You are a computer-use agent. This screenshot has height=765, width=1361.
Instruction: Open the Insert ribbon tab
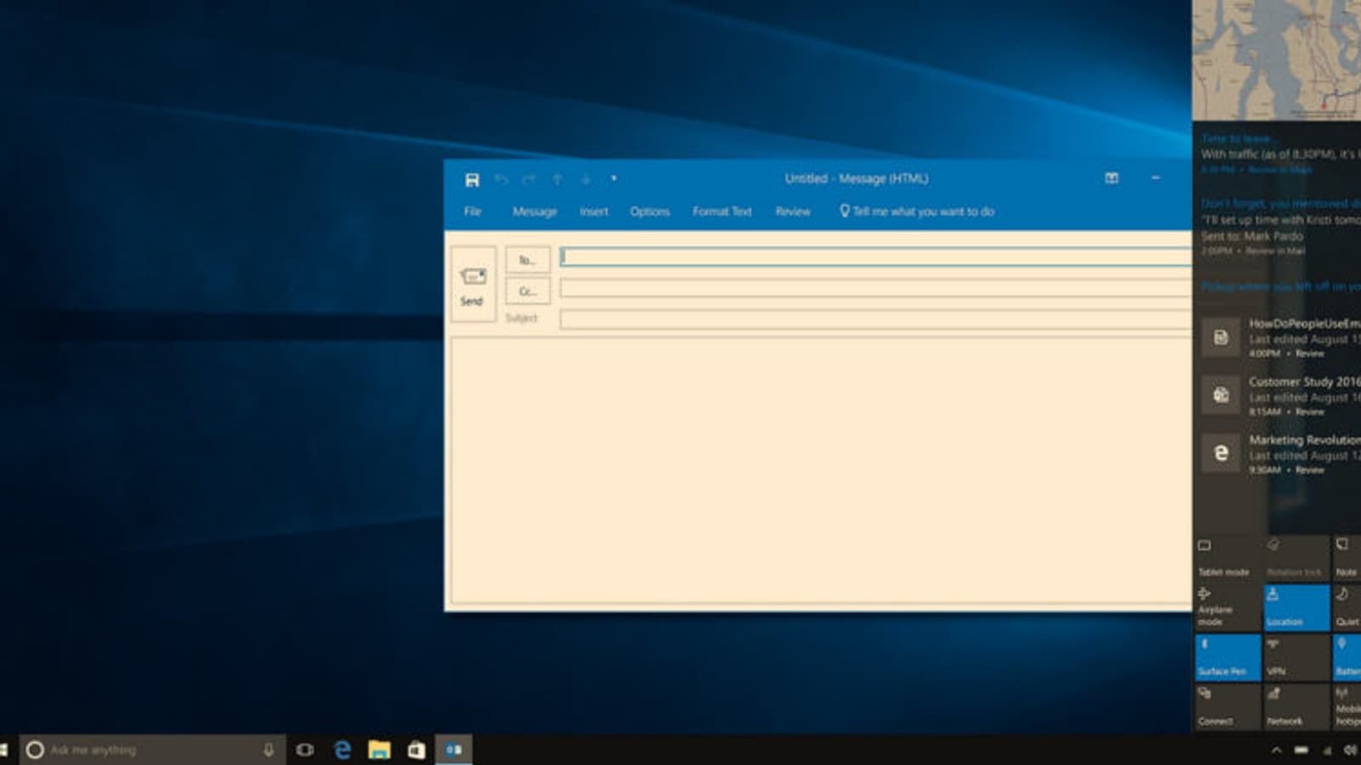pyautogui.click(x=594, y=212)
